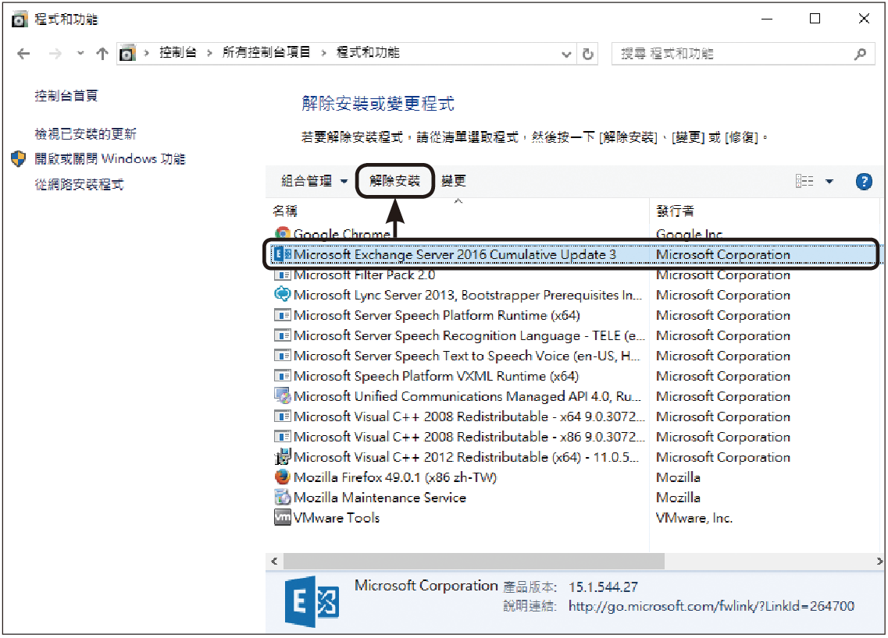This screenshot has width=888, height=638.
Task: Open the 控制台首頁 link
Action: tap(66, 96)
